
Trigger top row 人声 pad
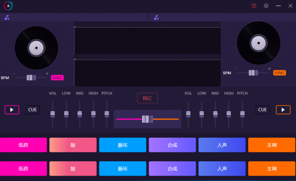[222, 145]
